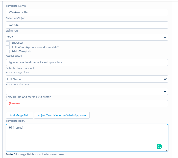This screenshot has height=158, width=178.
Task: Tick the Inactive checkbox
Action: tap(8, 43)
